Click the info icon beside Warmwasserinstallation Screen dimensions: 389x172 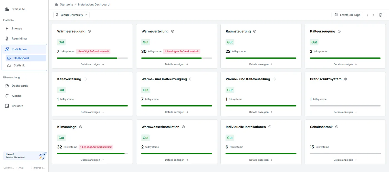pos(183,127)
